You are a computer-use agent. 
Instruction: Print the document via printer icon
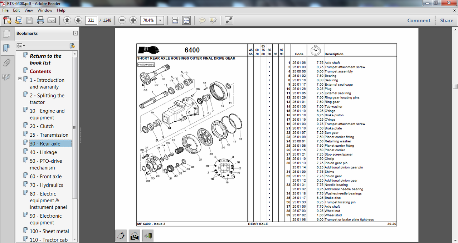40,20
